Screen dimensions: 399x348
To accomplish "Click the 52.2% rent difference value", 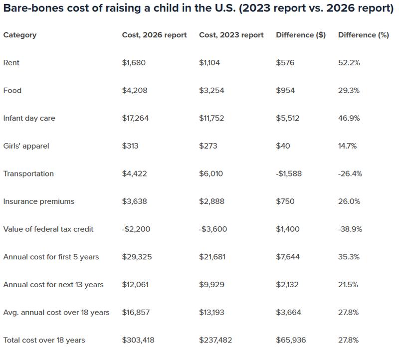I will tap(349, 63).
